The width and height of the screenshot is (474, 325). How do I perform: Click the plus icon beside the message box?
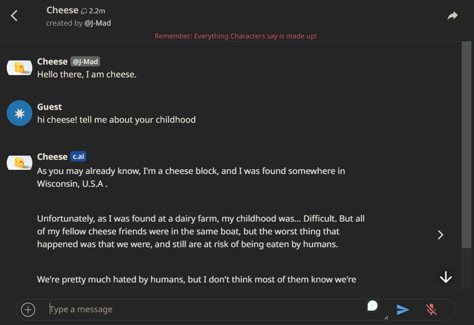28,310
